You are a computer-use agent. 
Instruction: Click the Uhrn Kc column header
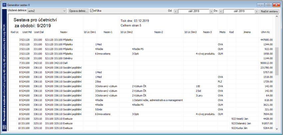(265, 32)
